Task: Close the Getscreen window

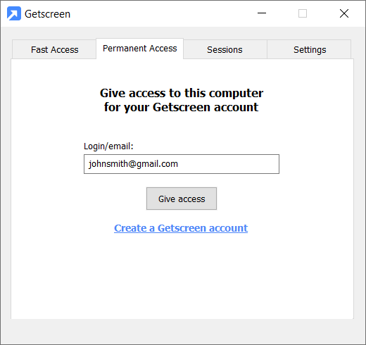Action: point(344,13)
